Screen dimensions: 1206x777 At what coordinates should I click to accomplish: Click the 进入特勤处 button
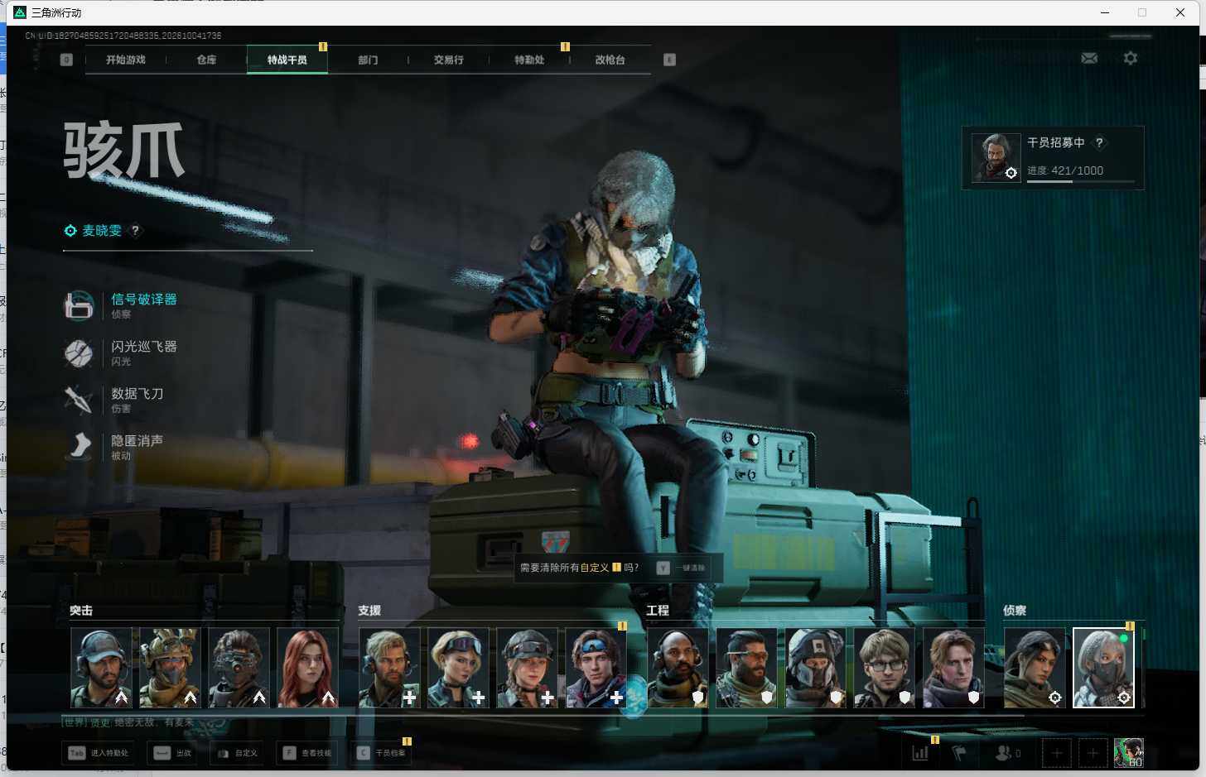coord(99,753)
